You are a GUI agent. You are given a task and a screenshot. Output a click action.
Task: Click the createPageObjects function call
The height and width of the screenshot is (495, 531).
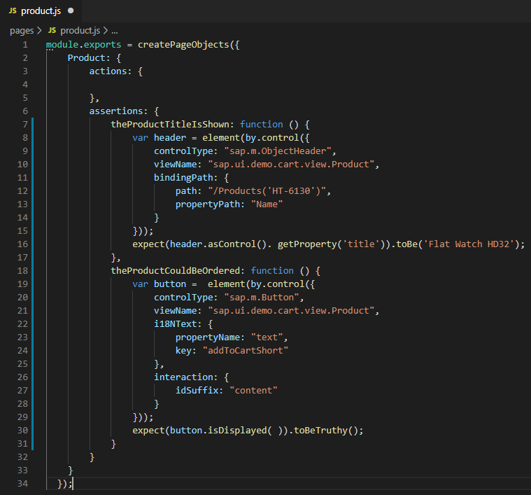click(x=183, y=45)
